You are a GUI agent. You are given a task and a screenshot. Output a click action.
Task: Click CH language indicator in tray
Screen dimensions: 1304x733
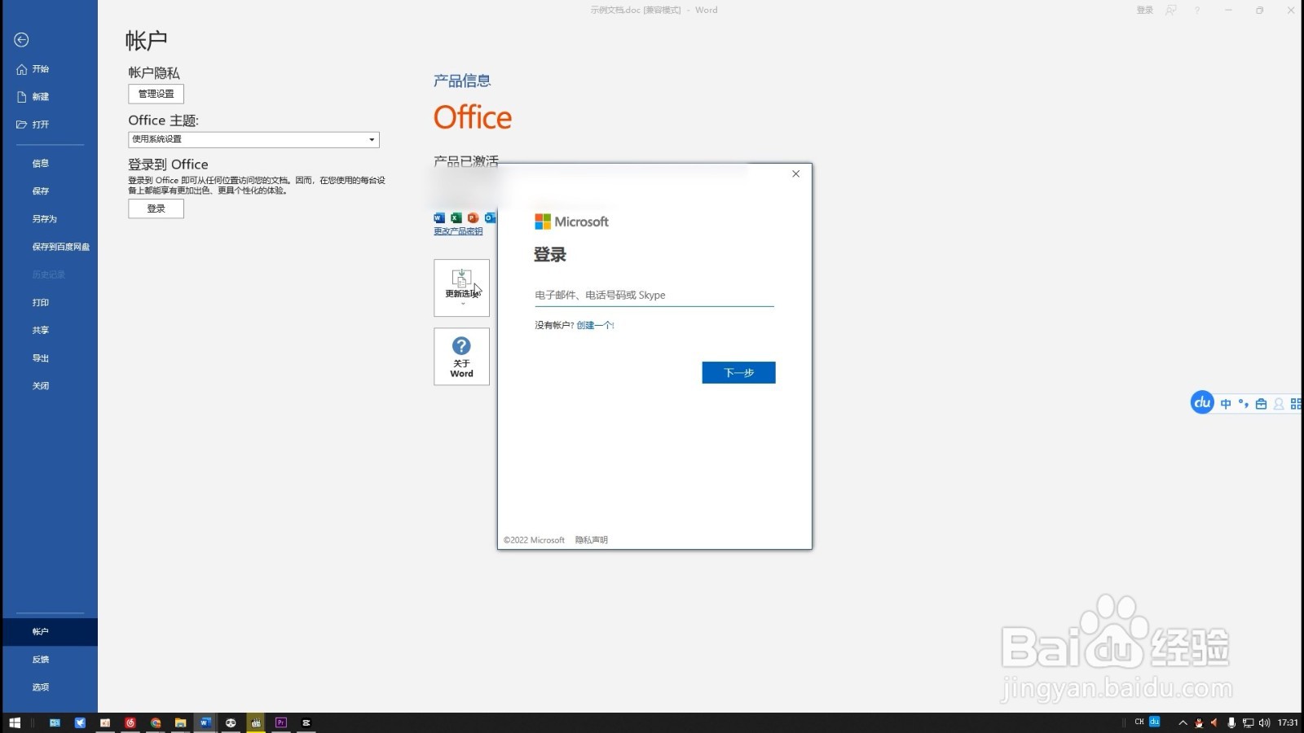(1139, 722)
